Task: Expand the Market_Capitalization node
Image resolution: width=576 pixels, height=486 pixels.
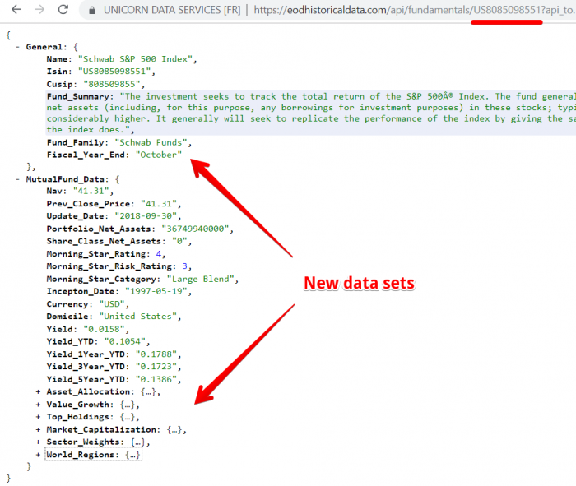Action: (x=38, y=430)
